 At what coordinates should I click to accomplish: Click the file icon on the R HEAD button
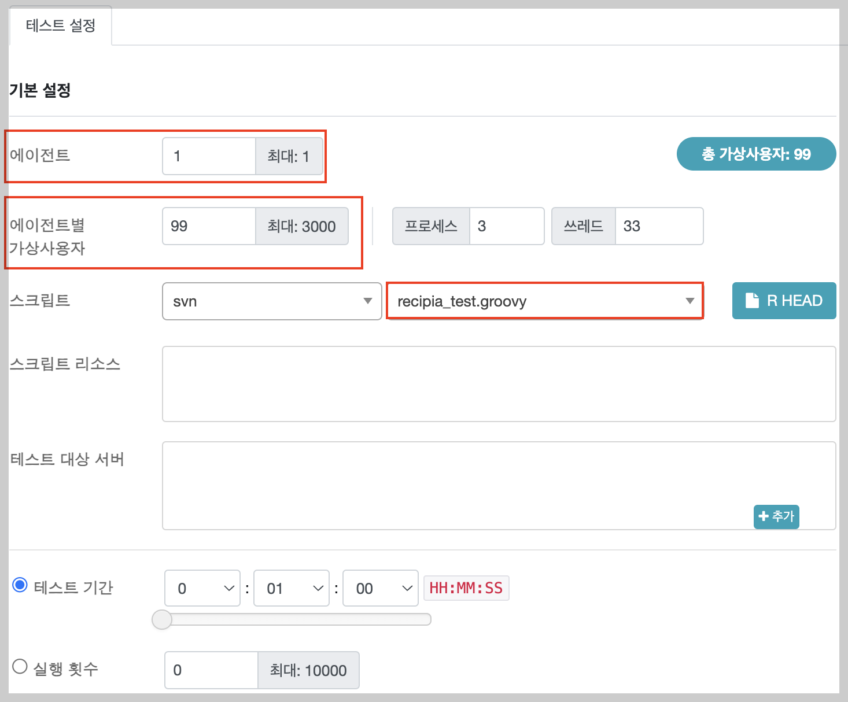pyautogui.click(x=751, y=301)
